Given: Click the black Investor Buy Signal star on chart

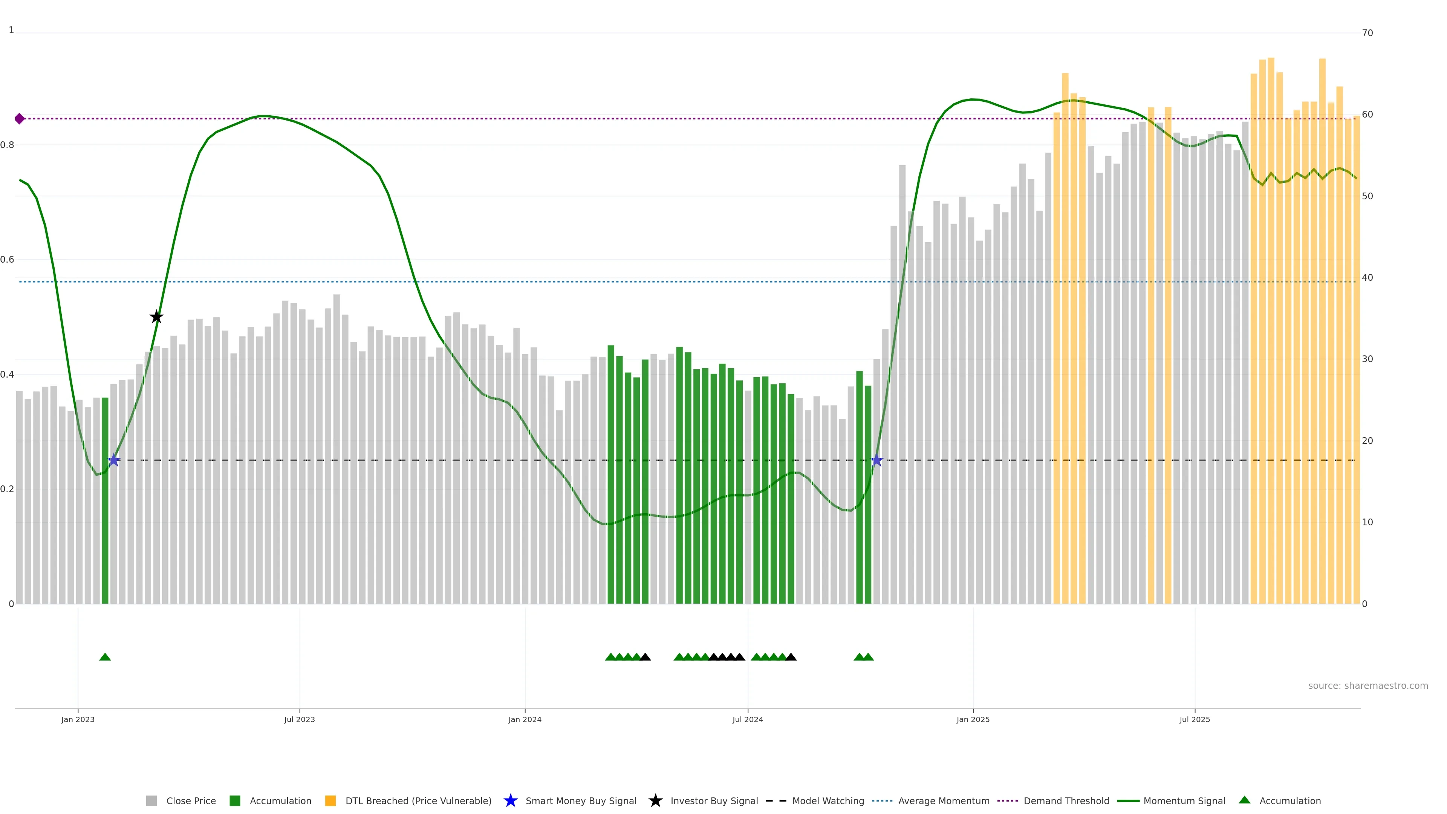Looking at the screenshot, I should pos(157,317).
